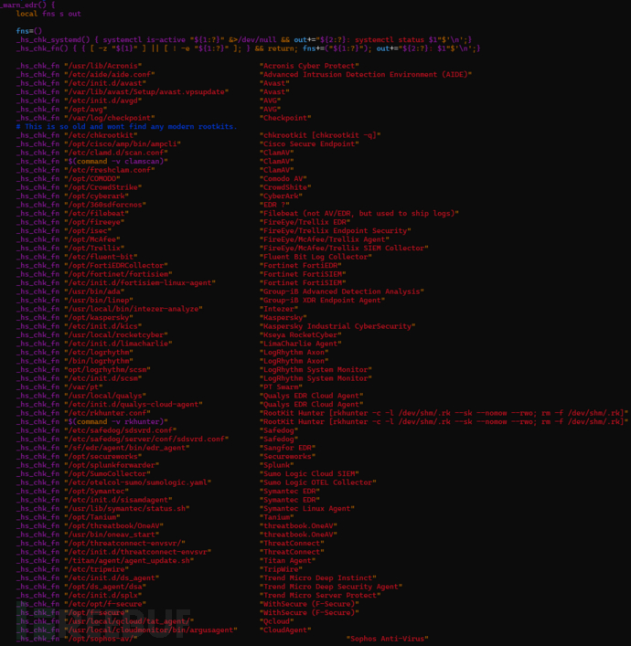Click the "Symantec Linux Agent" string

coord(306,507)
